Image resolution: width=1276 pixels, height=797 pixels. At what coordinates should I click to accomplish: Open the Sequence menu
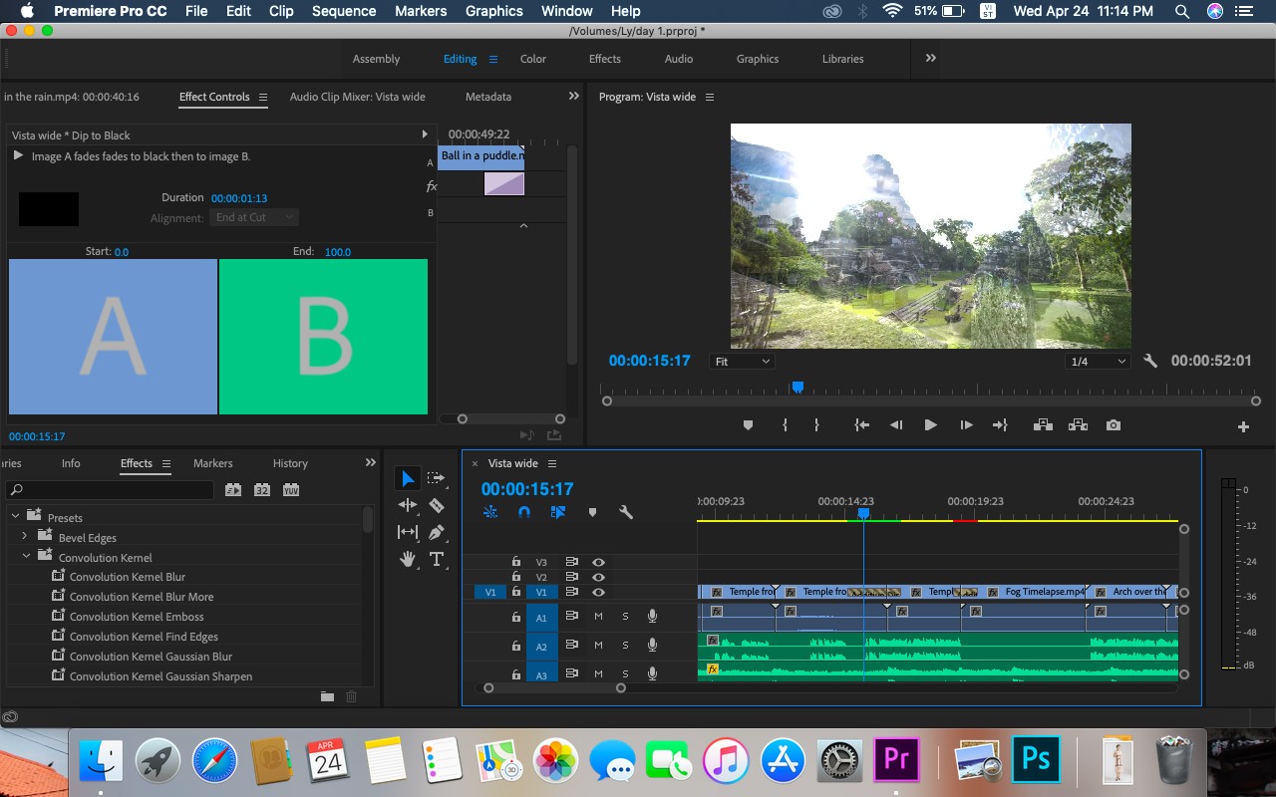tap(344, 11)
